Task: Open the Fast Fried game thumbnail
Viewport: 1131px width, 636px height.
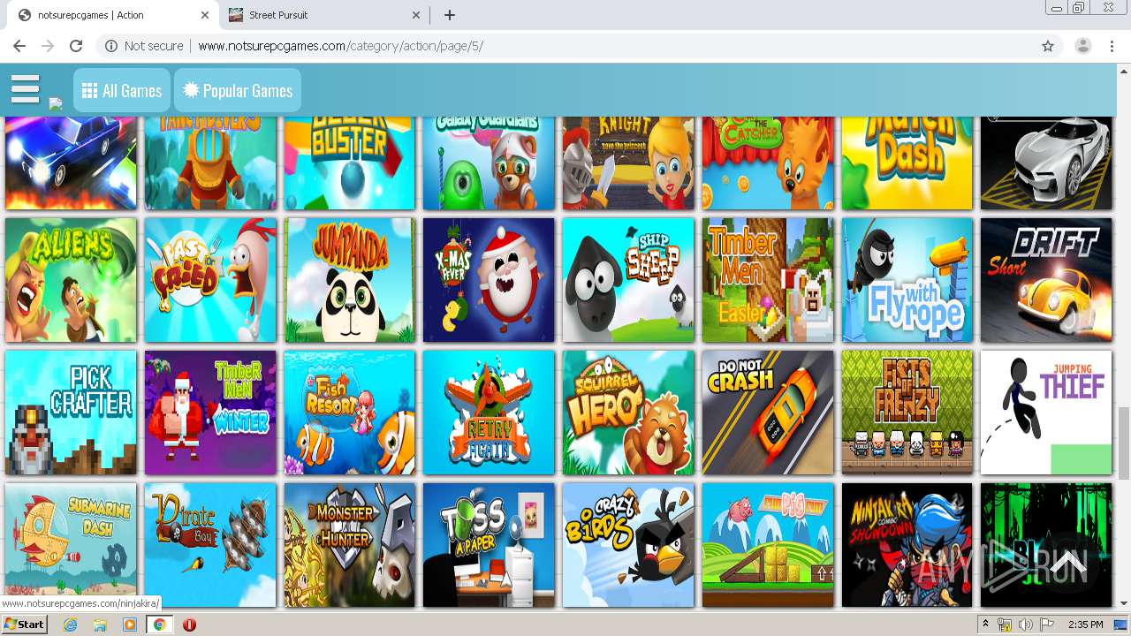Action: 210,280
